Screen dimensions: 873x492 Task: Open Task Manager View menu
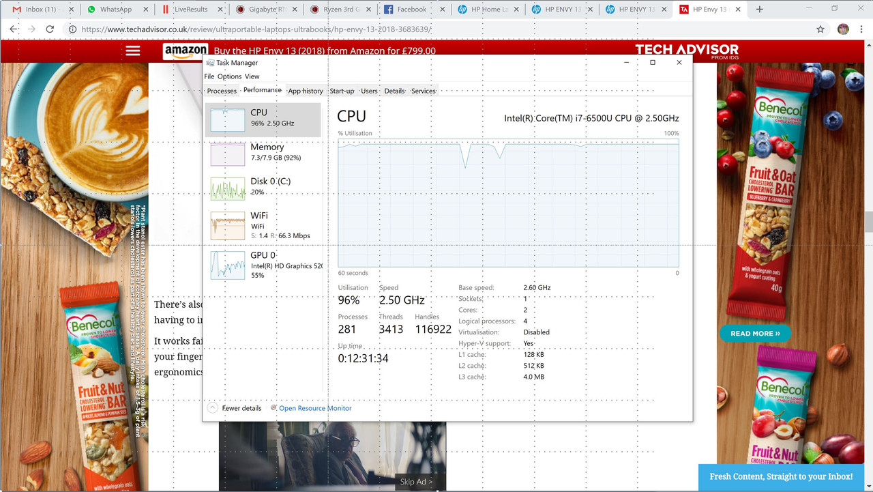pos(252,76)
